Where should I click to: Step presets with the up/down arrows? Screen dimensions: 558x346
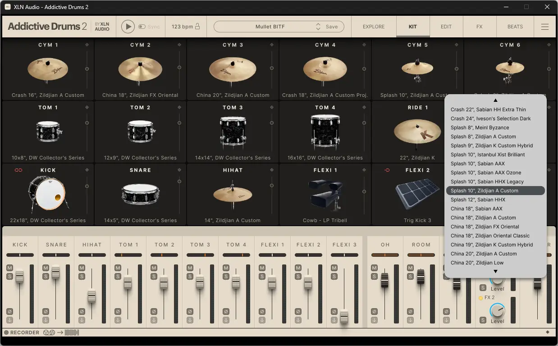point(318,27)
